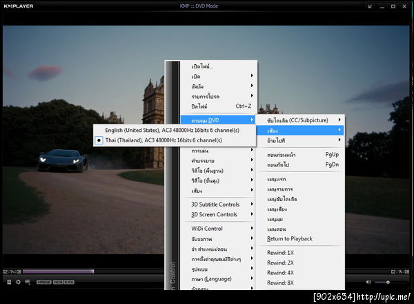The image size is (414, 304).
Task: Select English (United States) AC3 audio track
Action: (x=175, y=130)
